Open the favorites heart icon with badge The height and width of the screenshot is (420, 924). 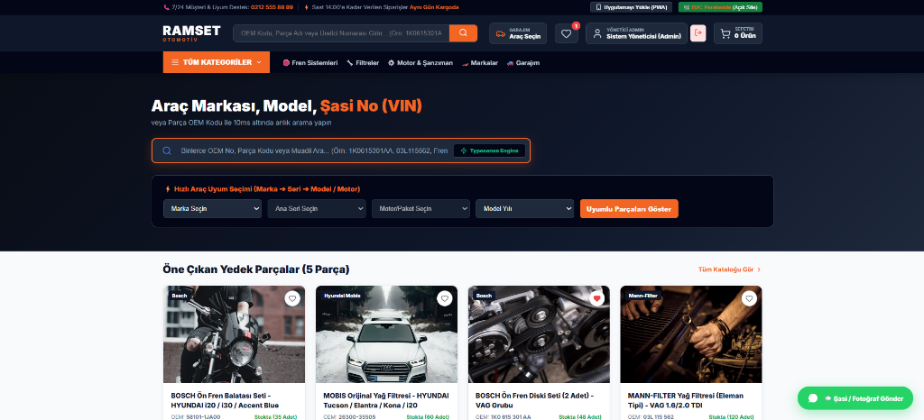coord(567,33)
